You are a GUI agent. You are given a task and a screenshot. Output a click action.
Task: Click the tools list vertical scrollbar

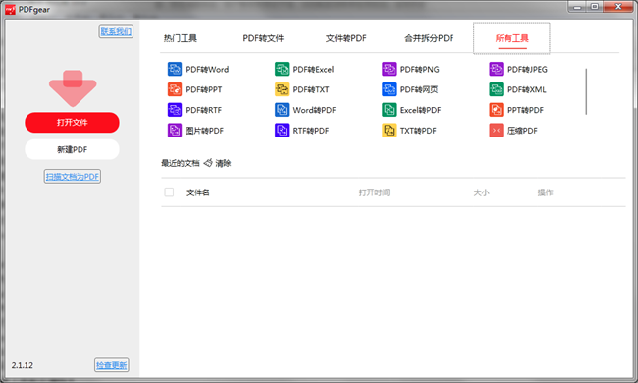click(586, 91)
